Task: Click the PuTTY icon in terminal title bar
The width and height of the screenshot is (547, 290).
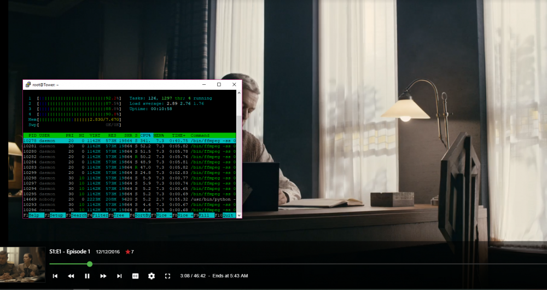Action: pyautogui.click(x=28, y=84)
